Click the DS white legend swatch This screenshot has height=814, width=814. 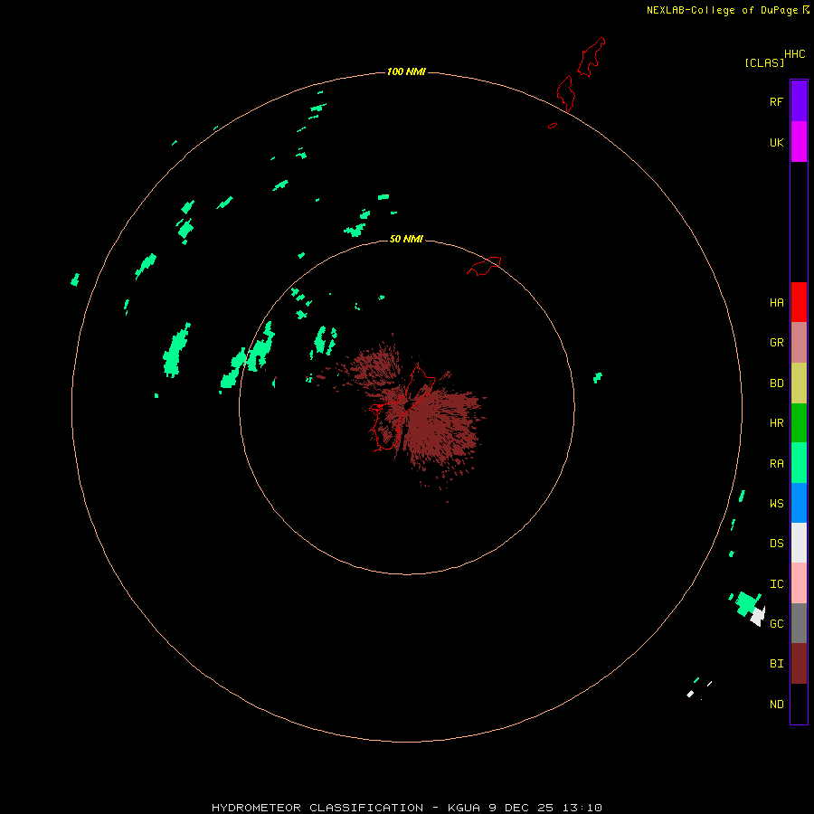click(x=799, y=543)
